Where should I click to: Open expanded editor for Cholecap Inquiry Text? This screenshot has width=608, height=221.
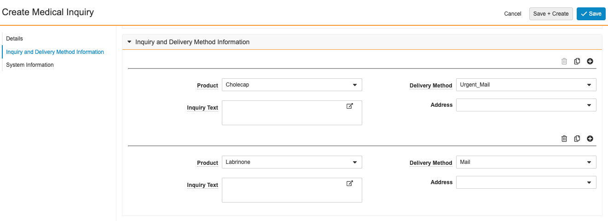(x=349, y=106)
